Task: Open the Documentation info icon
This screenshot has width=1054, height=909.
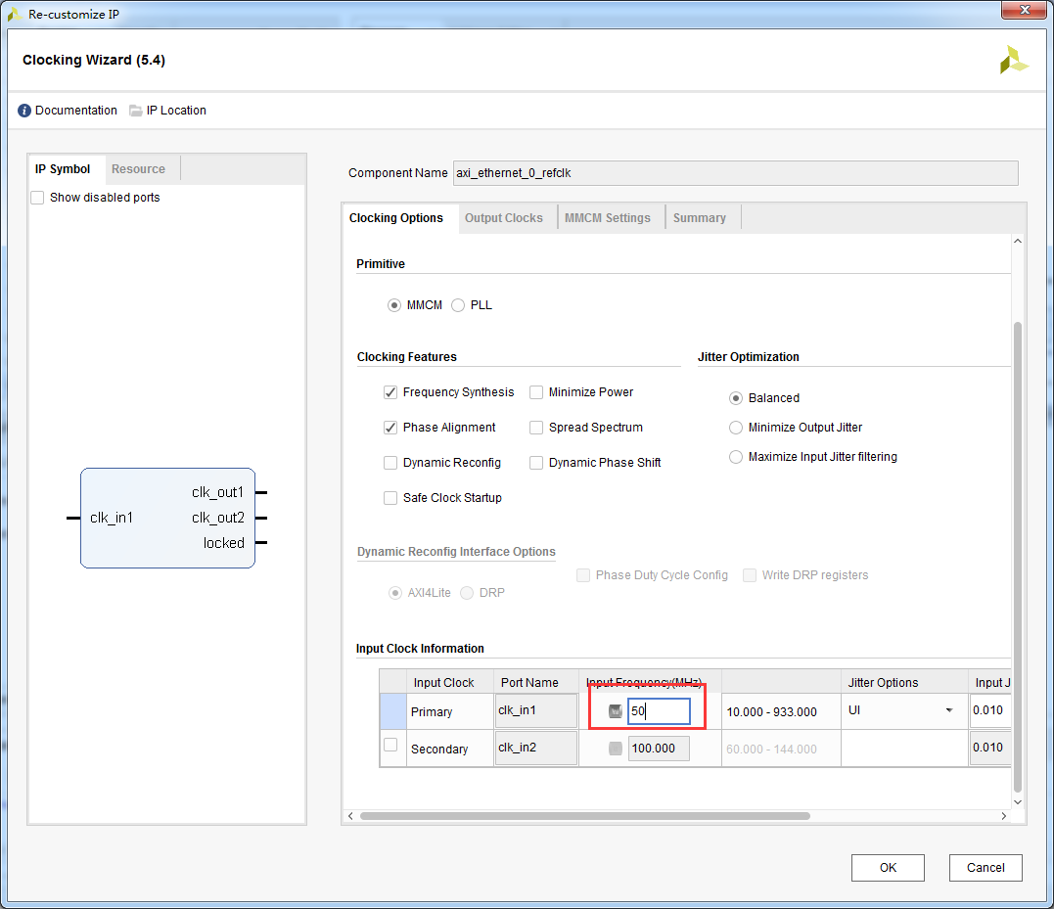Action: (x=24, y=111)
